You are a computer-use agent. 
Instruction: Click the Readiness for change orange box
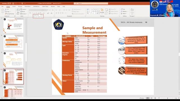click(x=136, y=71)
